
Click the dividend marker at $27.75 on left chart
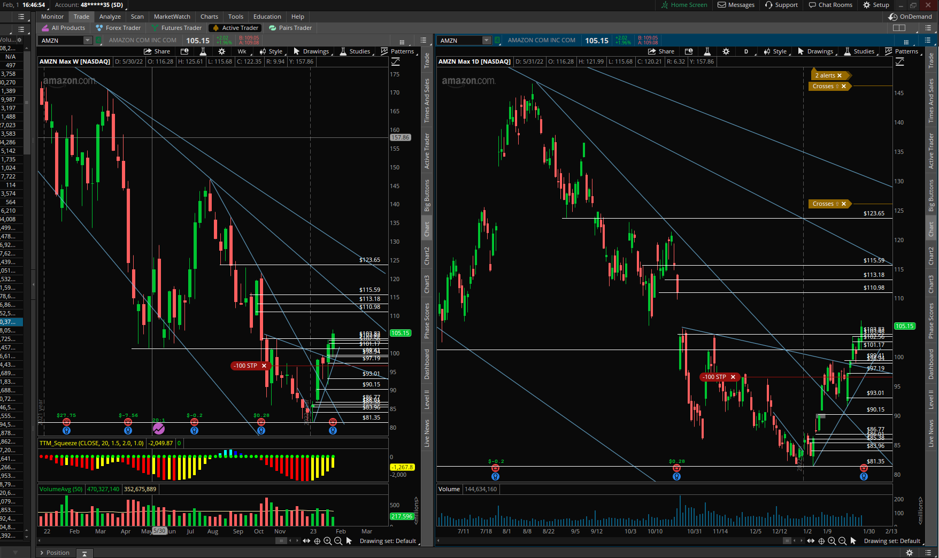tap(66, 422)
